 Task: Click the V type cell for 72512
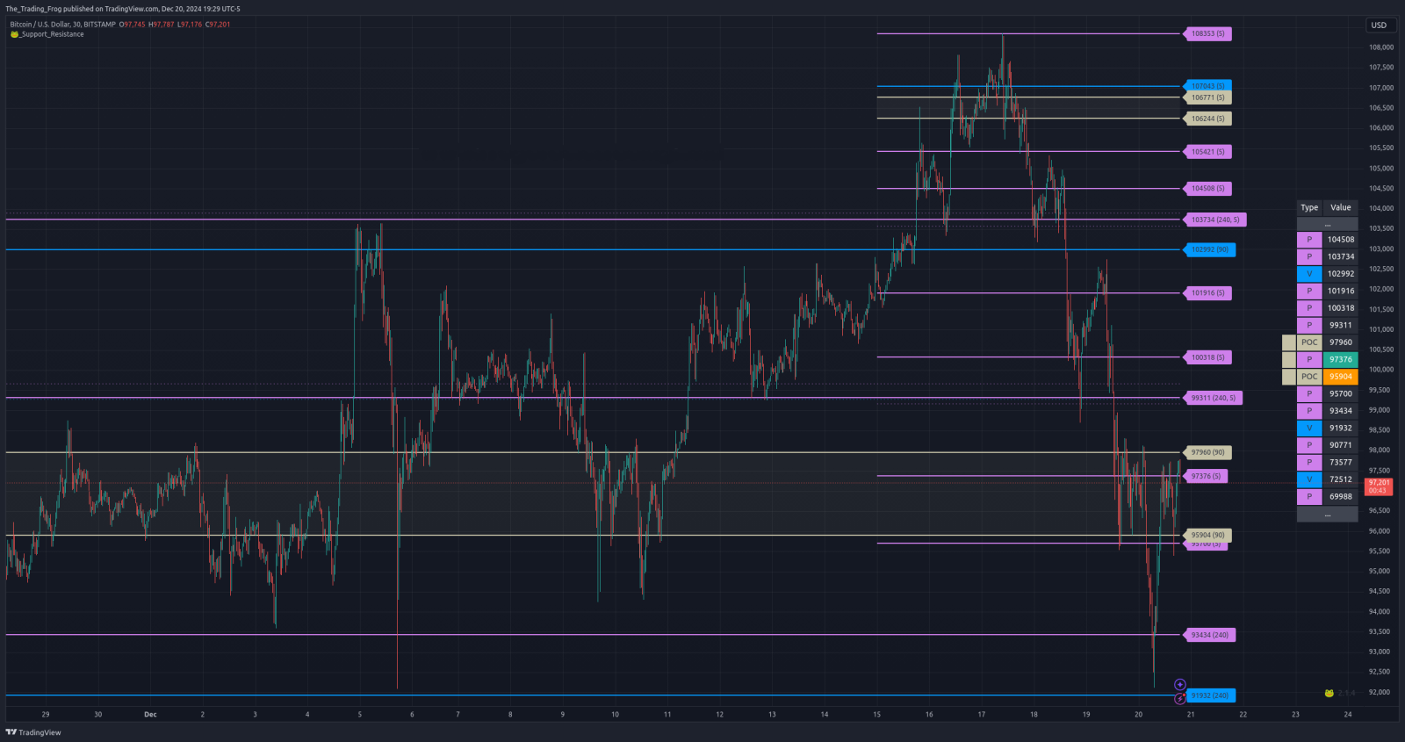tap(1309, 479)
